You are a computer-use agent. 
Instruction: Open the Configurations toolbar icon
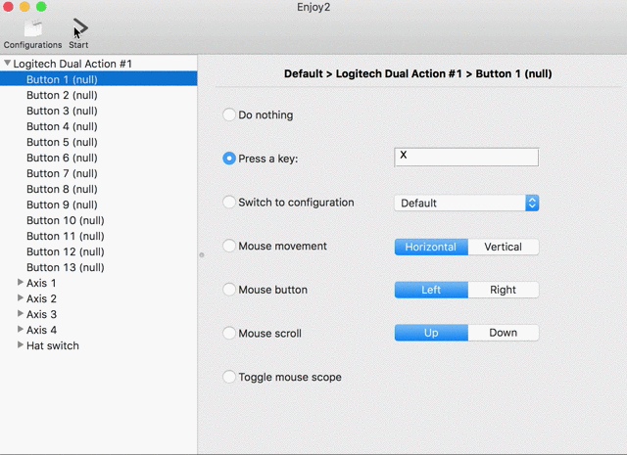(x=32, y=29)
